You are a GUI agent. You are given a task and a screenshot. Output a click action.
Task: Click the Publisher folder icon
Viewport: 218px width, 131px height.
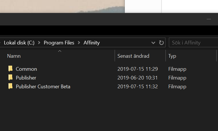pos(10,78)
